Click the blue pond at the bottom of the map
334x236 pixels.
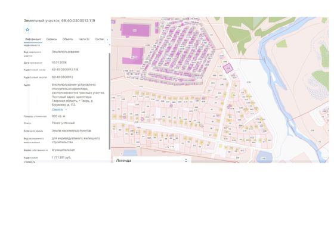[x=264, y=158]
